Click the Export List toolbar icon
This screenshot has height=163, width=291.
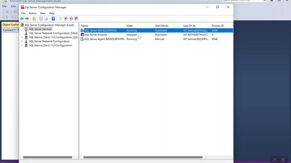(x=46, y=19)
